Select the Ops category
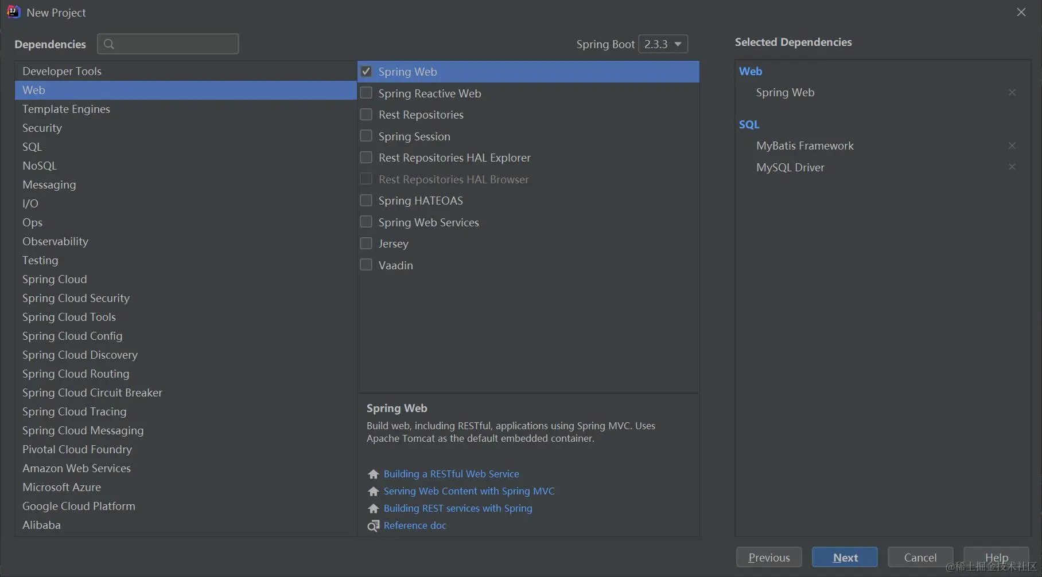This screenshot has height=577, width=1042. (185, 222)
